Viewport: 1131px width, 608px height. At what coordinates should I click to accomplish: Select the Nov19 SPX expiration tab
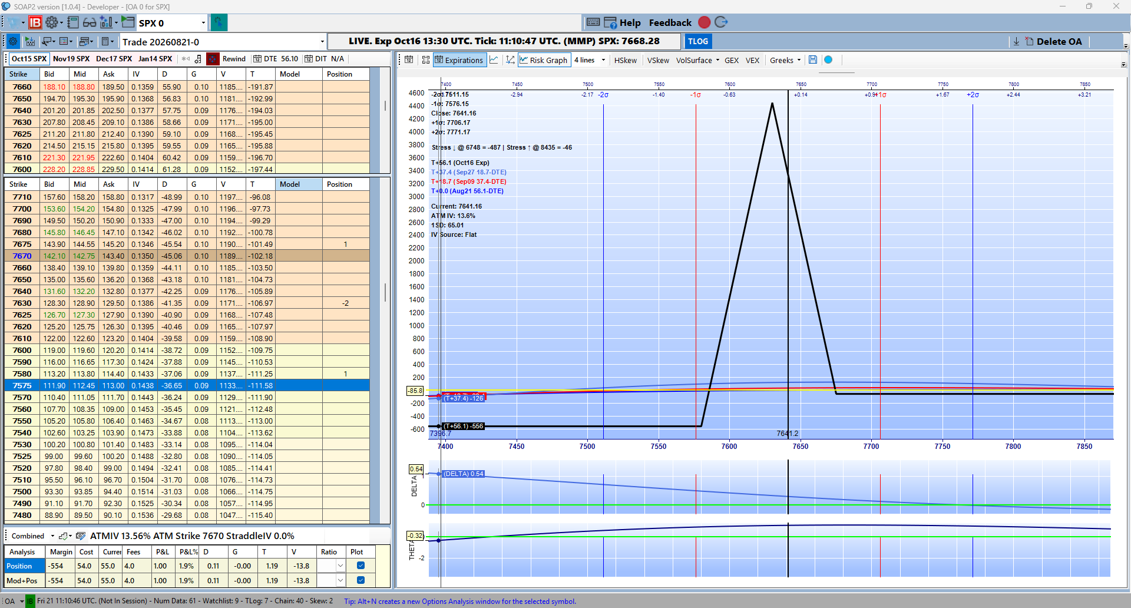pos(71,58)
